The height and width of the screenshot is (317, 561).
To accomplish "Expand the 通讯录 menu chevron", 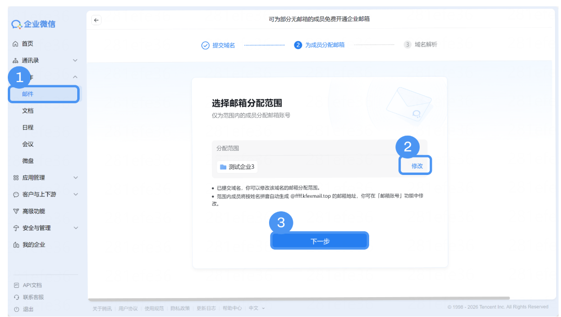I will pos(75,61).
